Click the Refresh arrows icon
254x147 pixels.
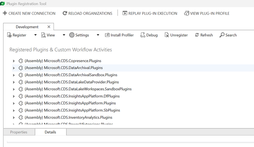click(197, 35)
